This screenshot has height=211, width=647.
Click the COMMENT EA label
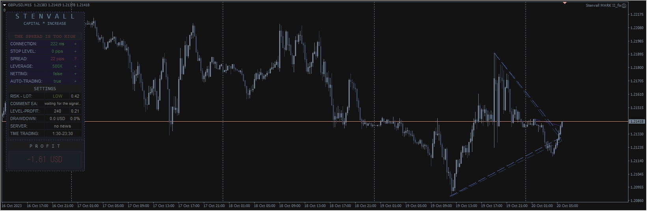pos(24,104)
